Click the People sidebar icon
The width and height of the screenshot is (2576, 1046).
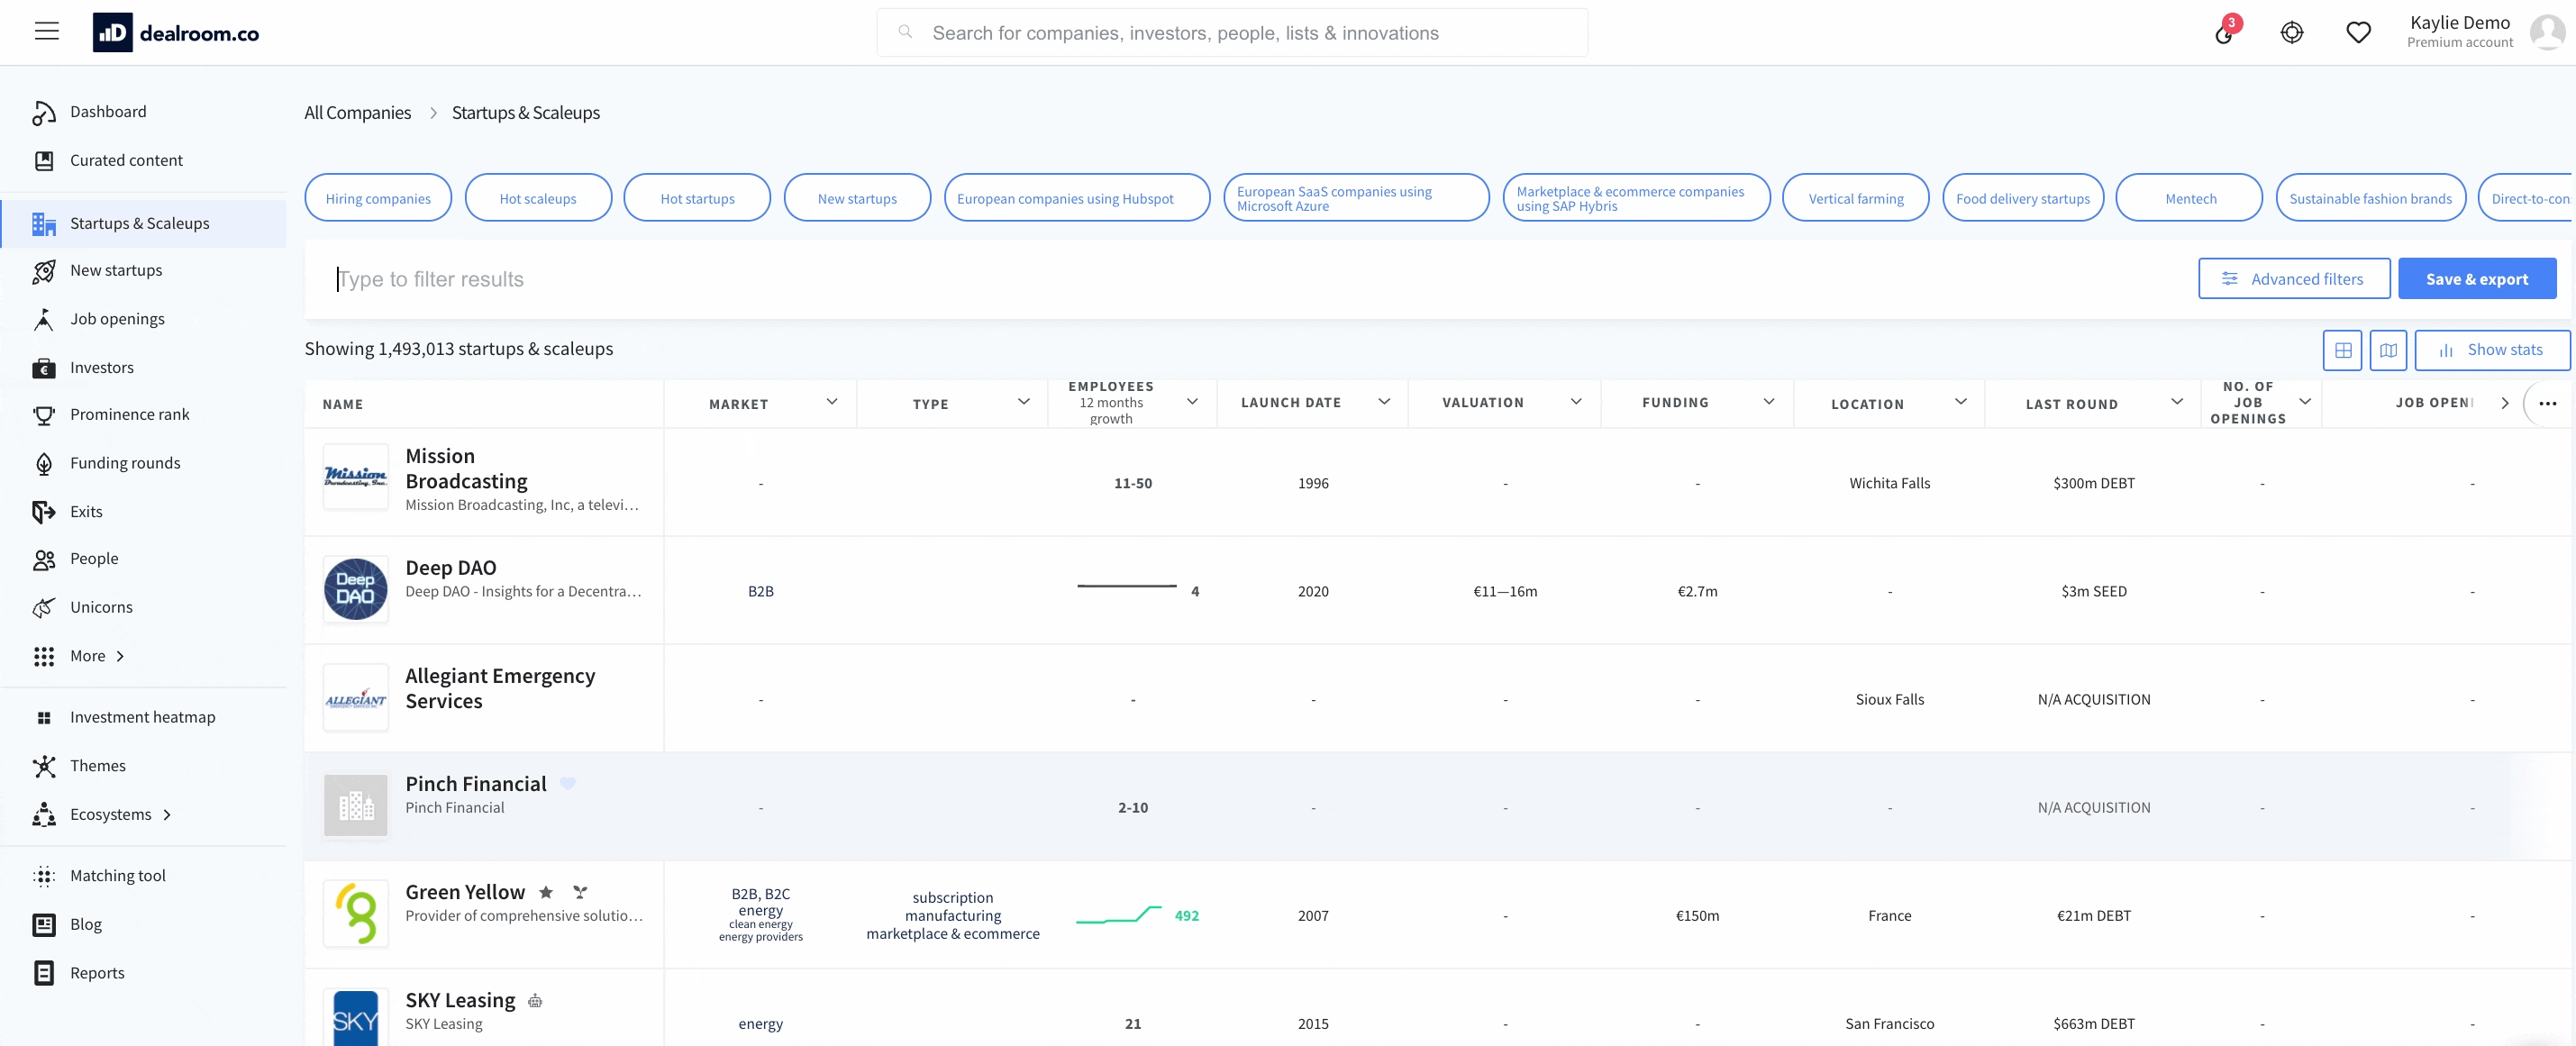[x=44, y=559]
